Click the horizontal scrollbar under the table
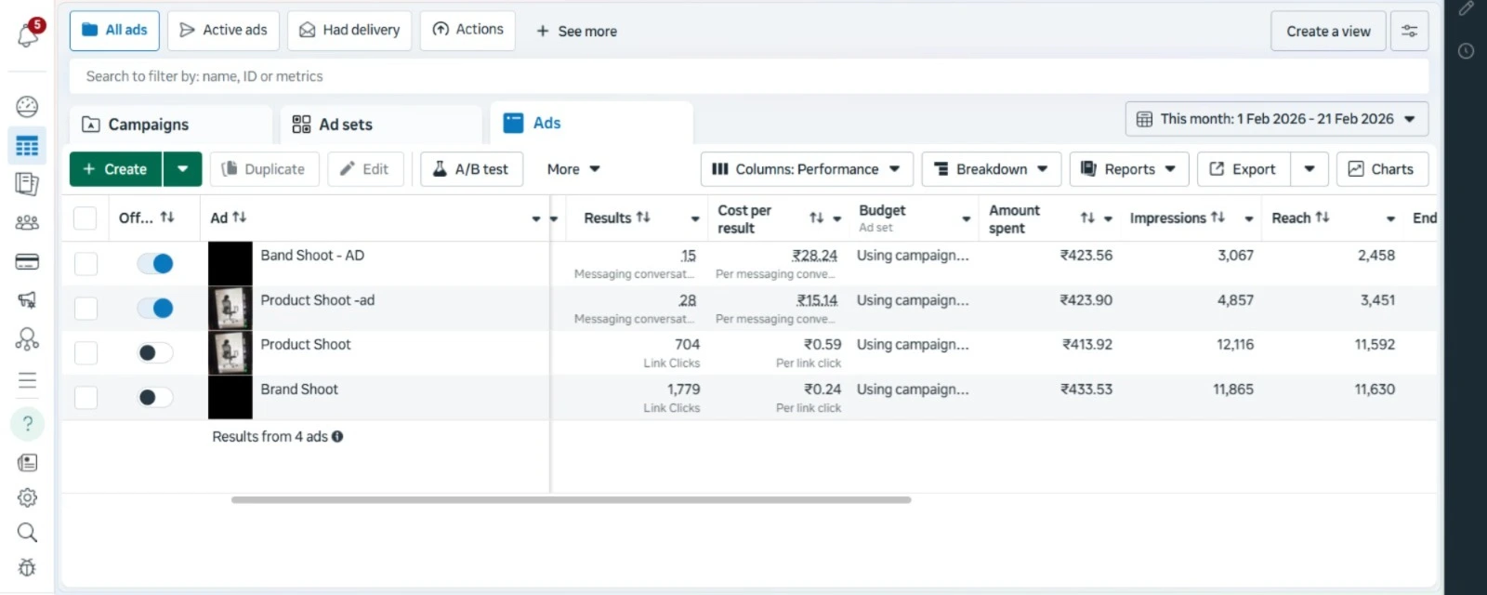Image resolution: width=1487 pixels, height=595 pixels. (571, 500)
